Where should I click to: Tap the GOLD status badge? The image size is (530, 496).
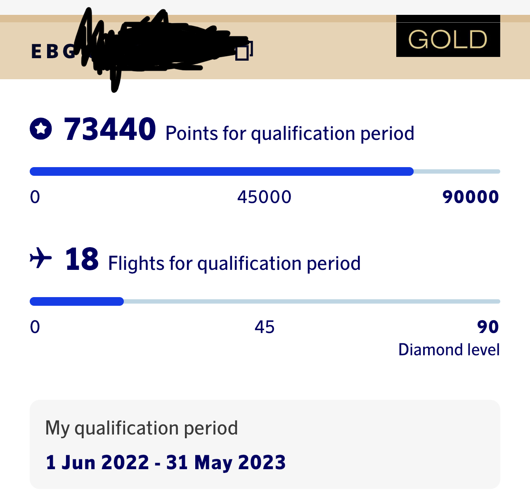pos(448,39)
